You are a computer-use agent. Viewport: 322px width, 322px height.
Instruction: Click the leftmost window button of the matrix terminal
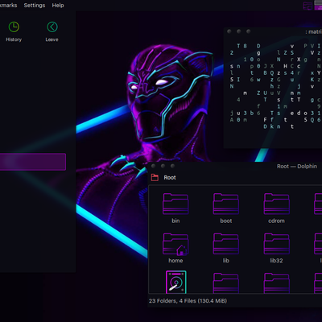pyautogui.click(x=229, y=31)
